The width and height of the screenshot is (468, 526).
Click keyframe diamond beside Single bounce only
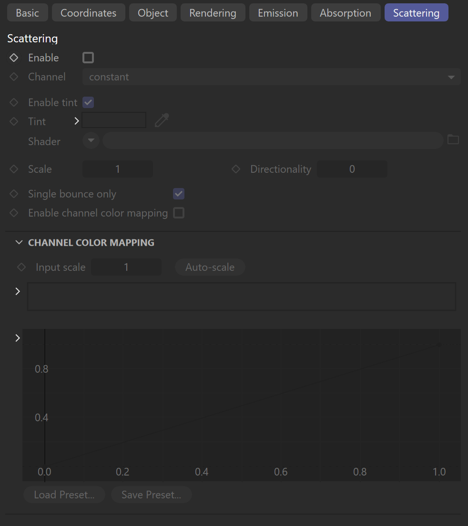pyautogui.click(x=14, y=194)
